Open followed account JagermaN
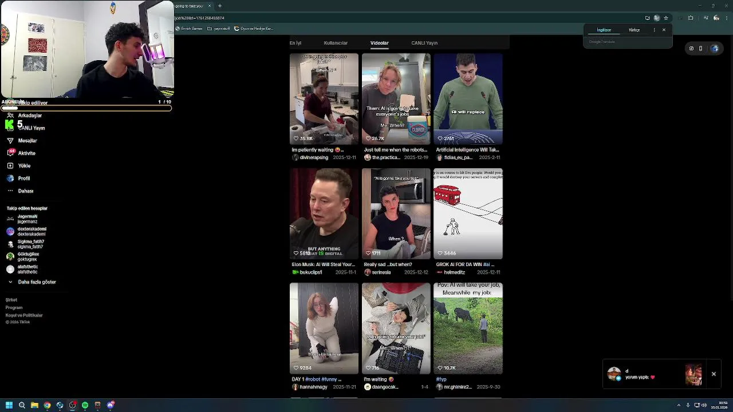733x412 pixels. [x=22, y=219]
